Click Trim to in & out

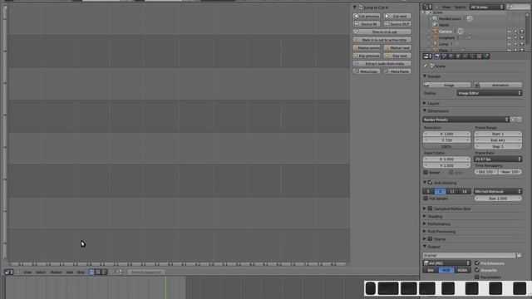click(382, 32)
